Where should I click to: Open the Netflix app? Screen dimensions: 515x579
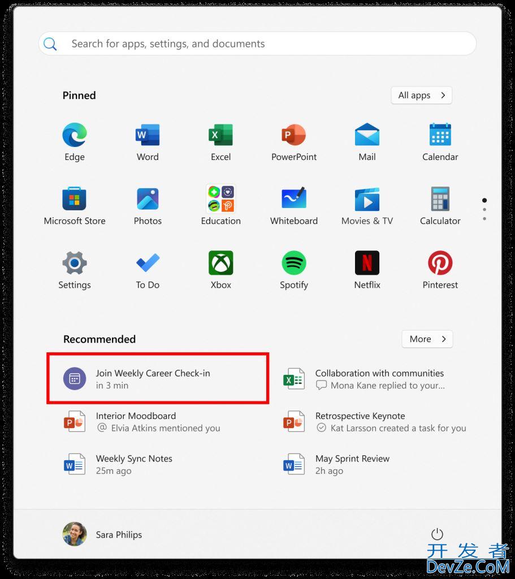coord(367,263)
